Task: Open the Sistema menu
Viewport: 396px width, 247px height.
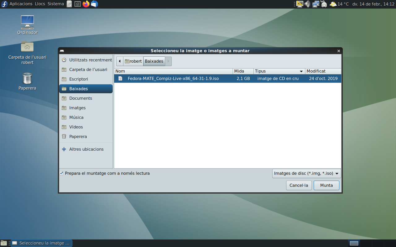Action: [56, 4]
